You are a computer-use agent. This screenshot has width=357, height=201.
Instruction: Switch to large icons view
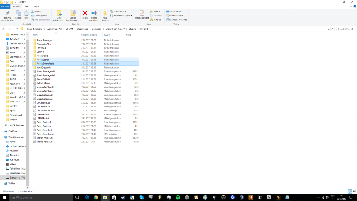354,191
